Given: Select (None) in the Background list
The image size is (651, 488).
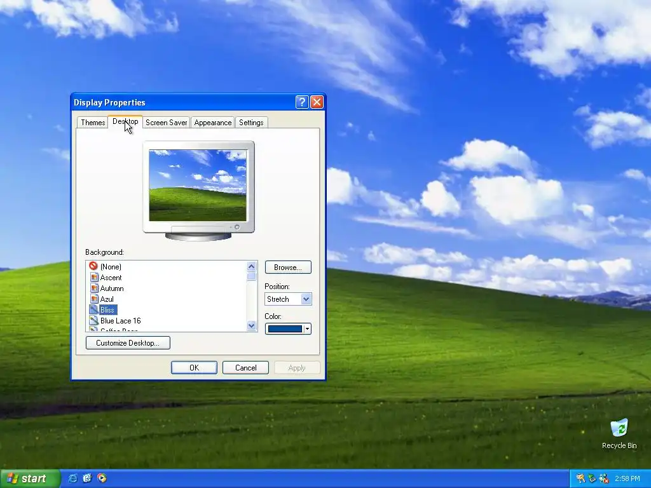Looking at the screenshot, I should click(x=111, y=266).
